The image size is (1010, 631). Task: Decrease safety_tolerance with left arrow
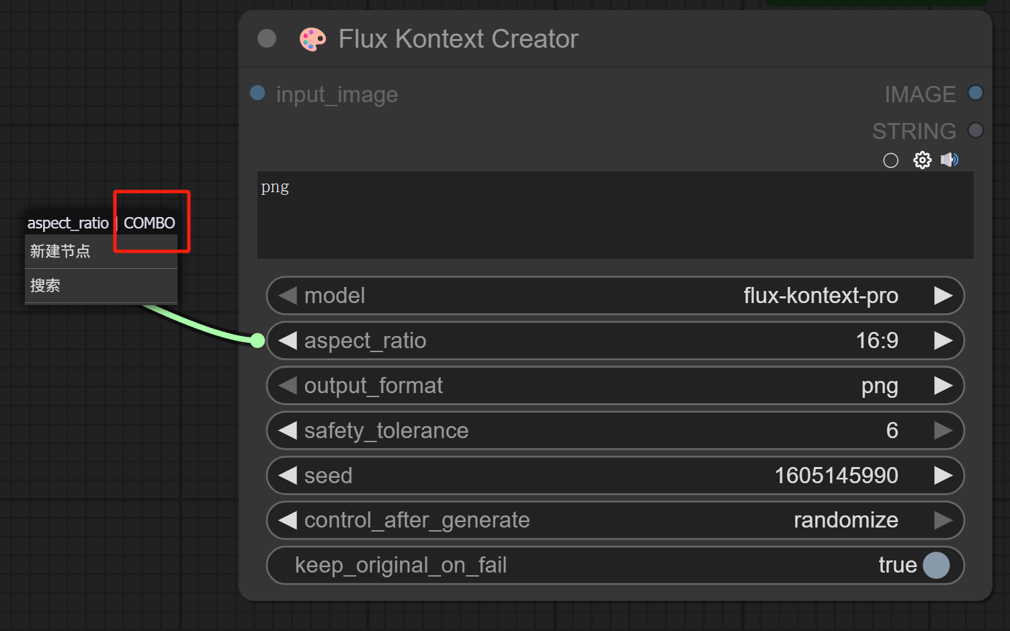(288, 431)
